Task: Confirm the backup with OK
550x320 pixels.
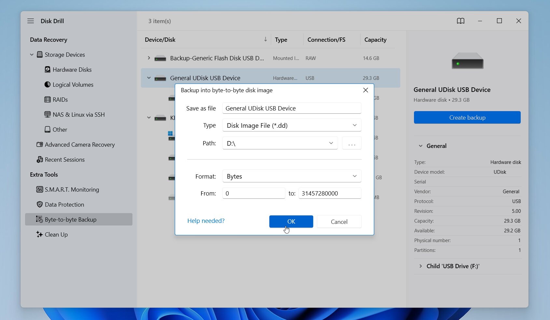Action: coord(291,222)
